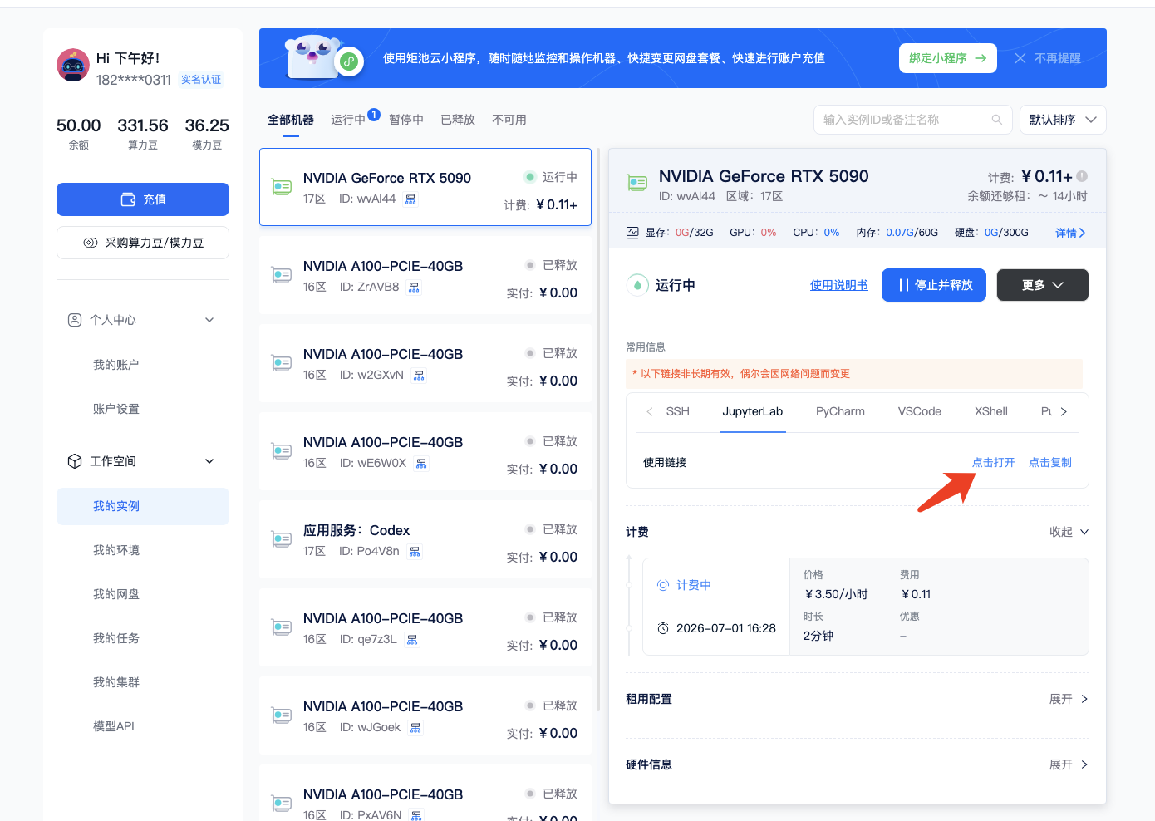Click network icon beside ID qe7z3L
The height and width of the screenshot is (821, 1155).
point(412,640)
